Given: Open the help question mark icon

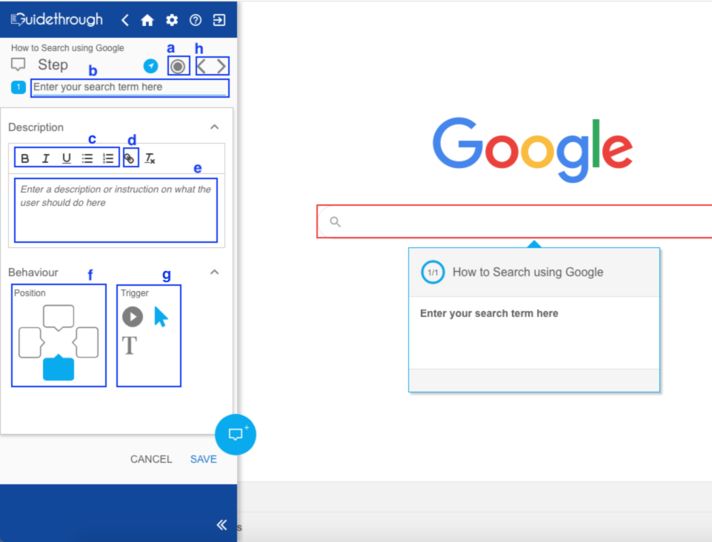Looking at the screenshot, I should pyautogui.click(x=196, y=20).
